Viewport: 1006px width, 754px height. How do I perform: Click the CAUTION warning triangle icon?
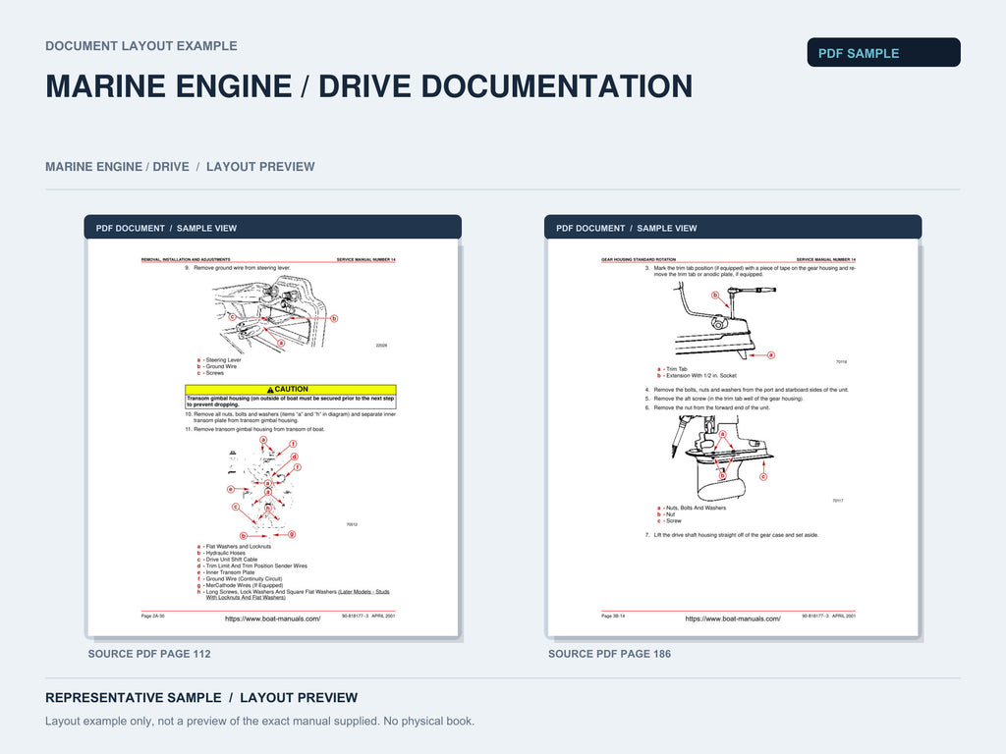coord(270,389)
